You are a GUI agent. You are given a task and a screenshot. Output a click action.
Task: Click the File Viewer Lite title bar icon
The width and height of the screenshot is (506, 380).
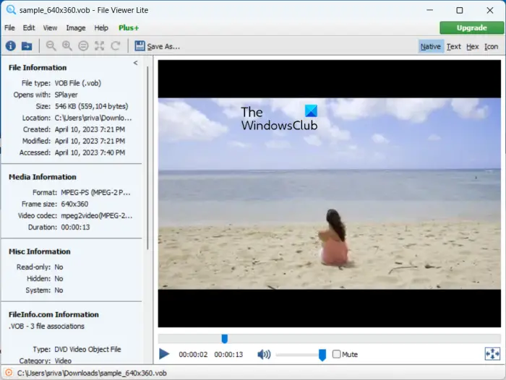tap(11, 10)
